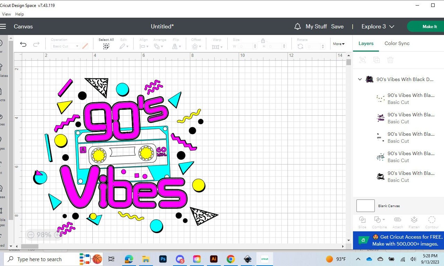The height and width of the screenshot is (266, 444).
Task: Click the notifications bell icon
Action: (297, 27)
